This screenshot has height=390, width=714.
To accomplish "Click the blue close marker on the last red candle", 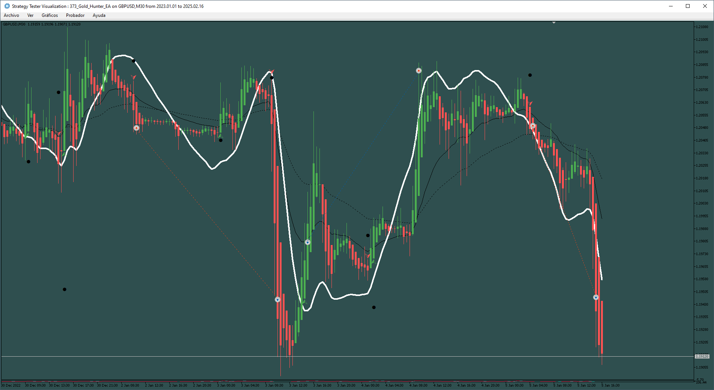I will 596,297.
